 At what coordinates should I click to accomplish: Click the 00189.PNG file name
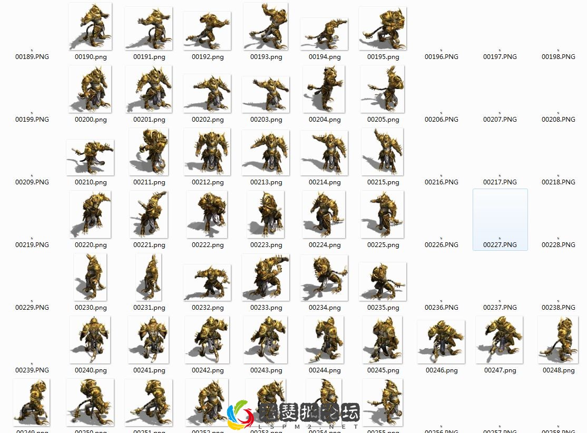coord(32,57)
